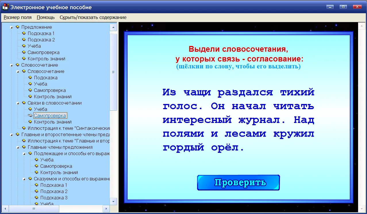Click the icon next to Подсказка 2 under Предложение

tap(24, 40)
